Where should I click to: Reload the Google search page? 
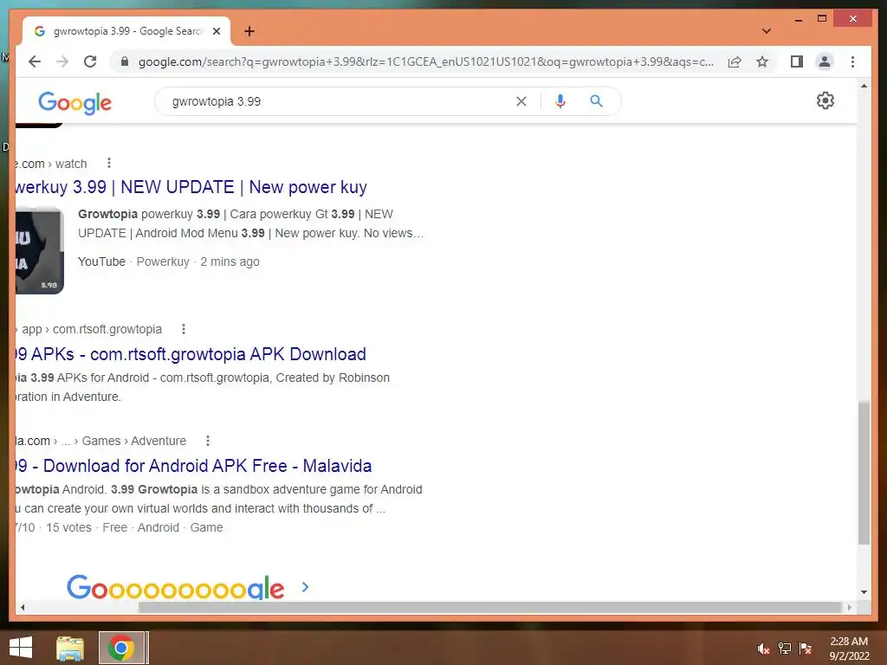(90, 61)
